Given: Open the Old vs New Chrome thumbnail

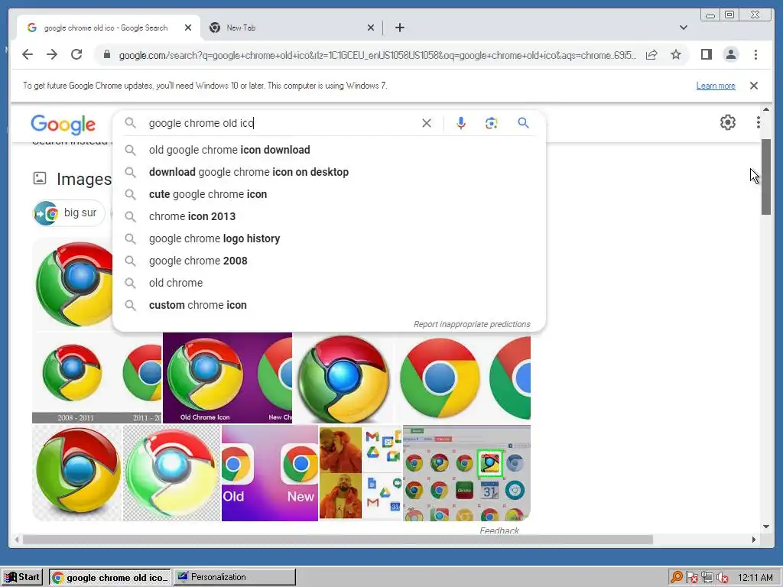Looking at the screenshot, I should (x=270, y=472).
